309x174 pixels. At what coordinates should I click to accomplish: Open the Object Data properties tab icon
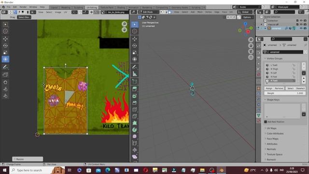click(259, 115)
